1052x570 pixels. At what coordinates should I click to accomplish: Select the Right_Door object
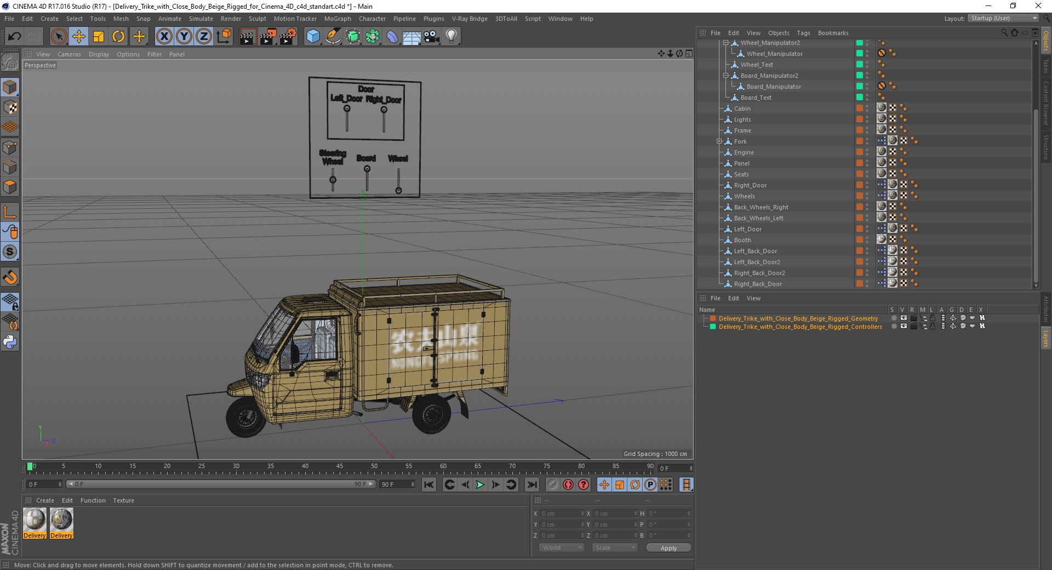click(750, 185)
